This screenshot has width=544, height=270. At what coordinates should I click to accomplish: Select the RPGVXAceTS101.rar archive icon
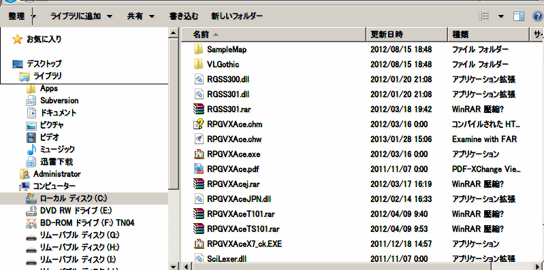coord(198,229)
